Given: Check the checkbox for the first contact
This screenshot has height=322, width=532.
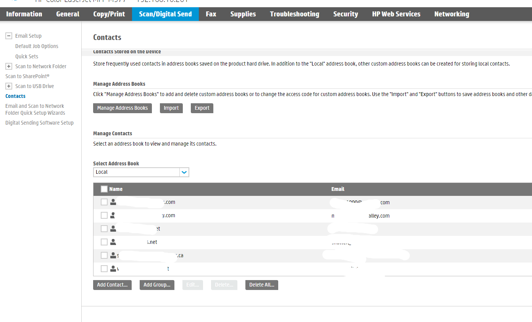Looking at the screenshot, I should [x=104, y=202].
